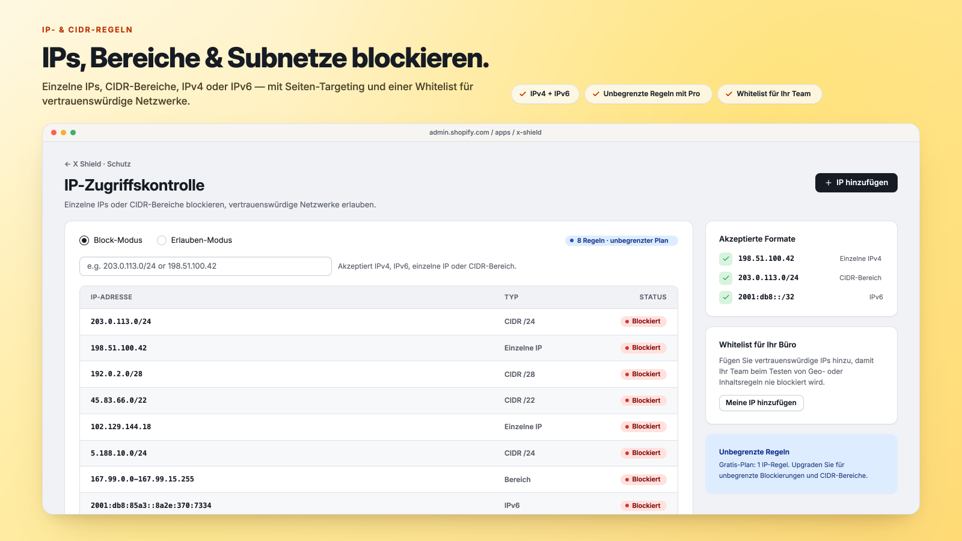Select the 45.83.66.0/22 address
The height and width of the screenshot is (541, 962).
pos(118,400)
